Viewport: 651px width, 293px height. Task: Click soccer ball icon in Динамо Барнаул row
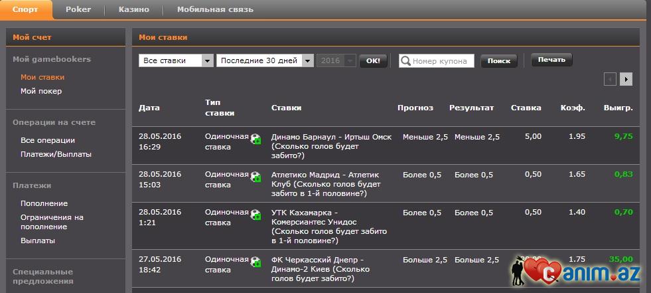(255, 140)
